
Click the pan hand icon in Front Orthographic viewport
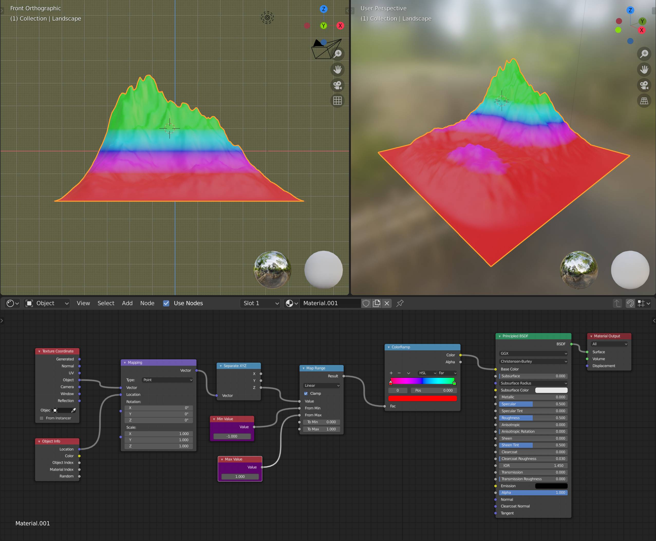coord(338,69)
